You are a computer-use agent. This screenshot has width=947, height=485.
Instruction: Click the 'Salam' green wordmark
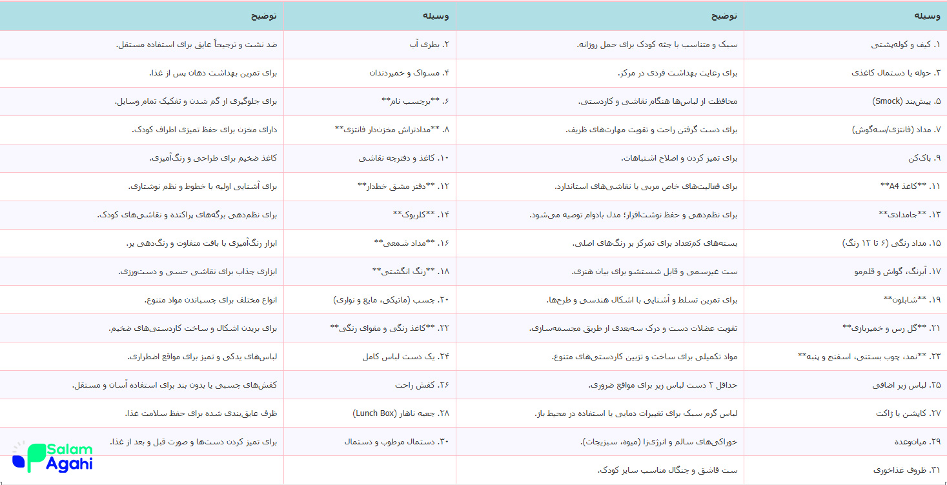coord(69,449)
